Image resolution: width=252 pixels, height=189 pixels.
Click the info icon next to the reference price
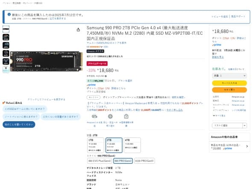coord(105,76)
